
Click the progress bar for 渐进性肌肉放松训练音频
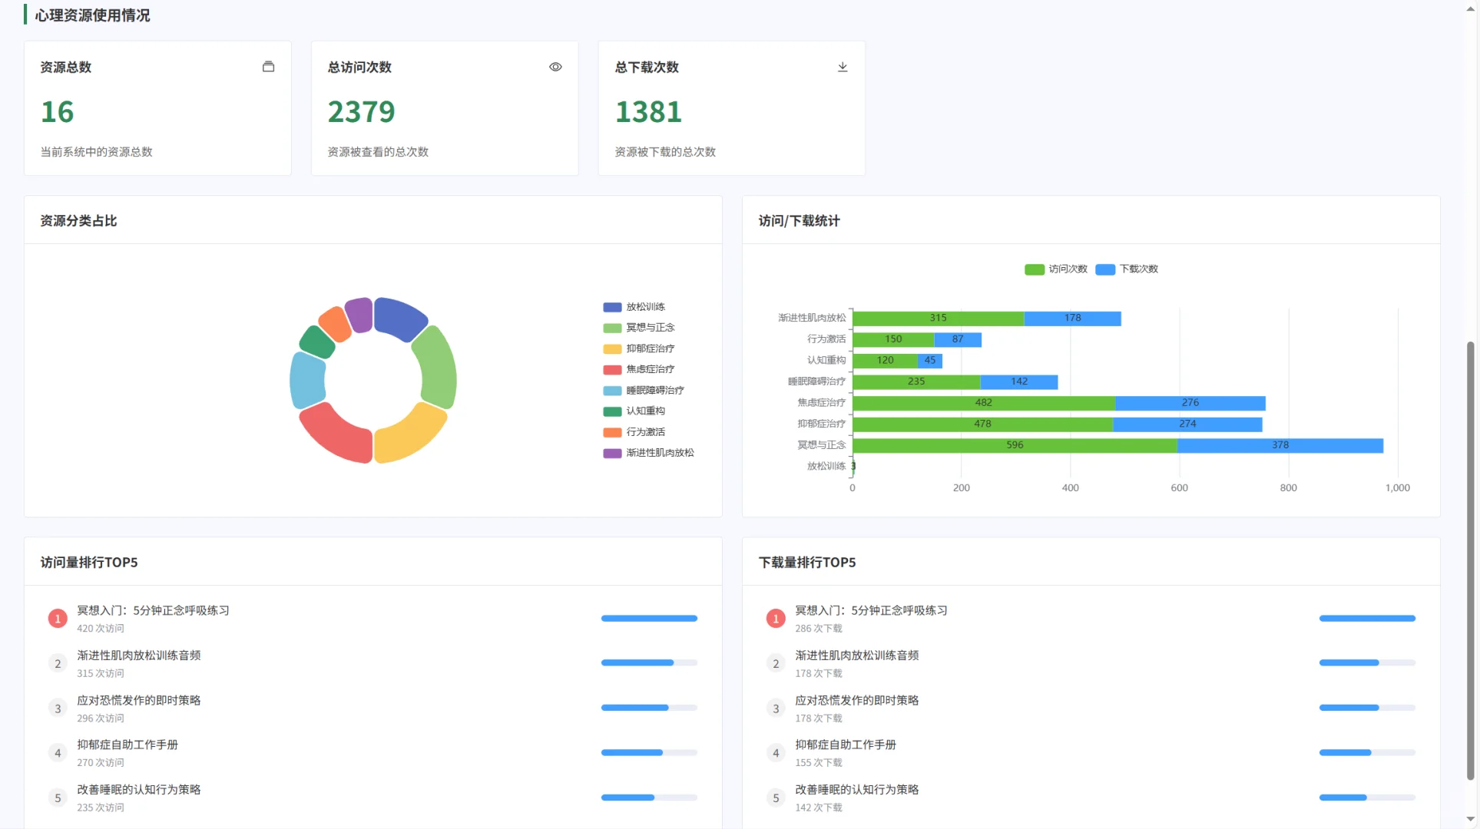tap(648, 662)
